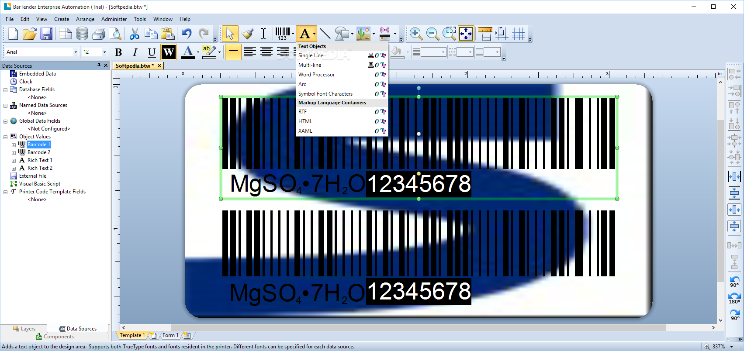This screenshot has width=744, height=351.
Task: Click the vertical scrollbar of design area
Action: (x=720, y=201)
